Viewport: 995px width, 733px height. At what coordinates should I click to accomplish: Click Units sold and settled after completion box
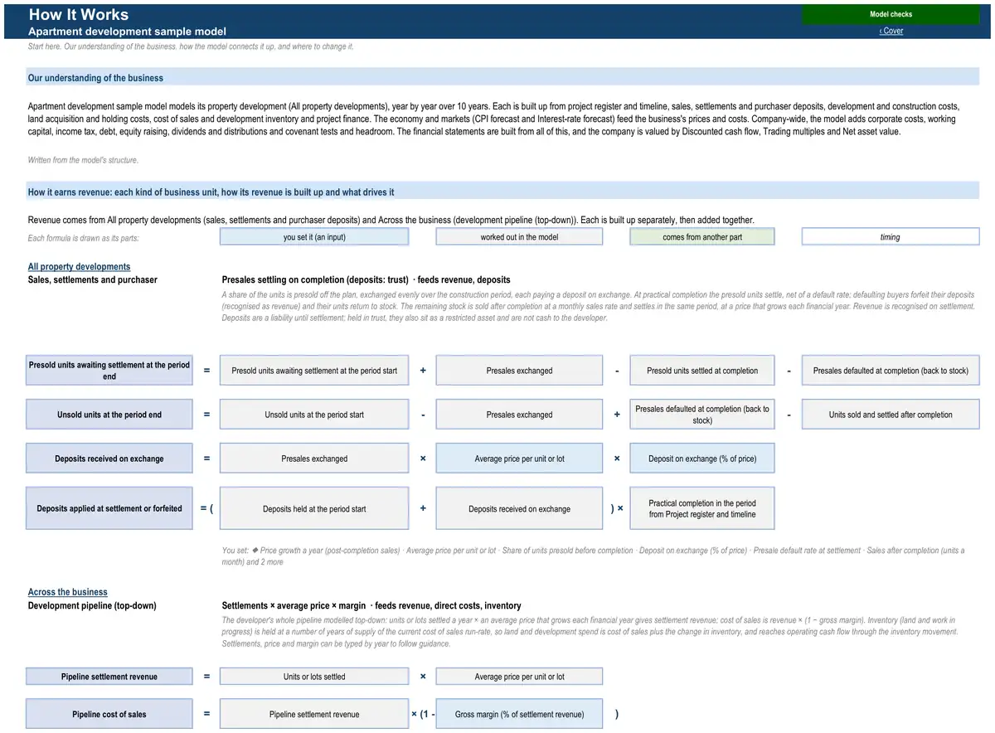[x=891, y=415]
